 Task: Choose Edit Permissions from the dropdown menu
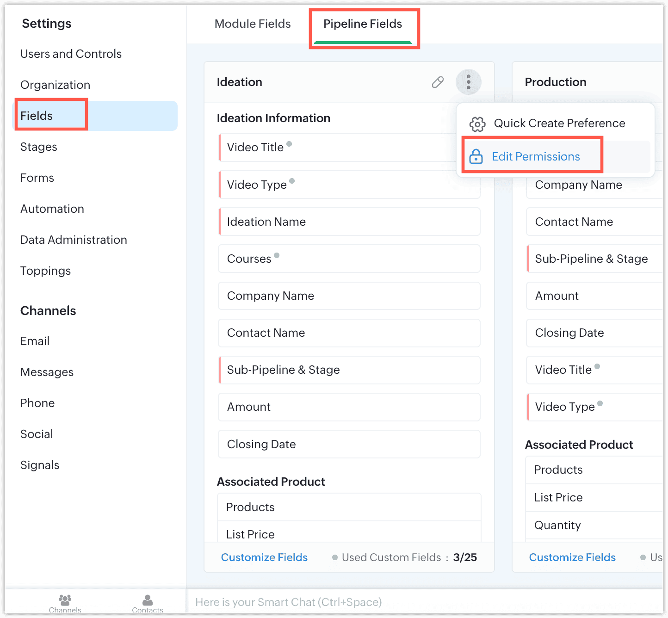click(536, 157)
